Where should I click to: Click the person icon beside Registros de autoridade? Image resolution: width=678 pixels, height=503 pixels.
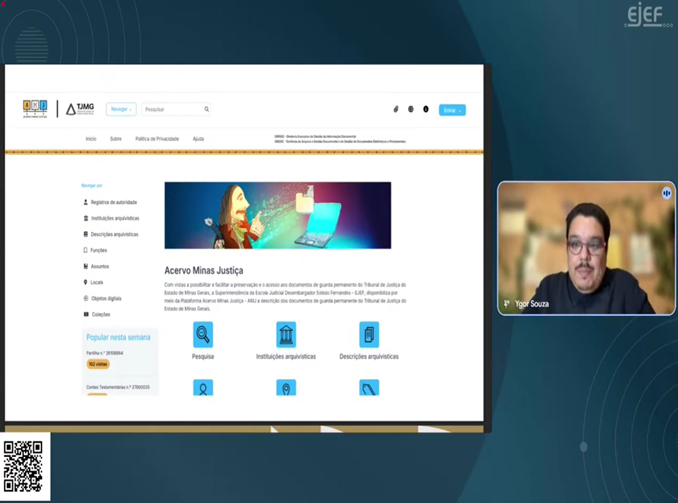[85, 202]
